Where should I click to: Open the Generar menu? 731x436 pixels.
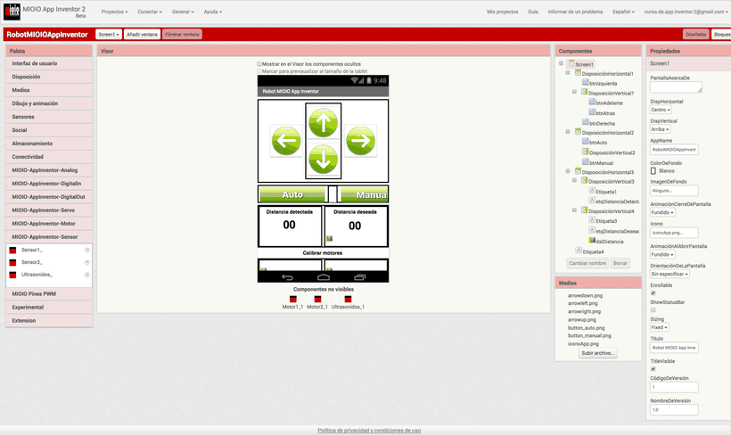tap(183, 12)
